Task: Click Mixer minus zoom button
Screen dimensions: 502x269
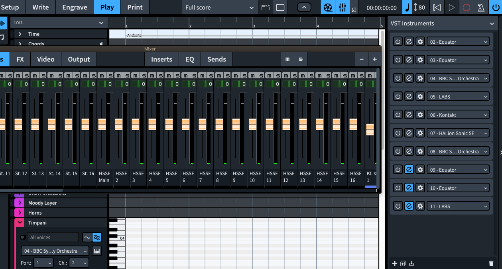Action: (362, 59)
